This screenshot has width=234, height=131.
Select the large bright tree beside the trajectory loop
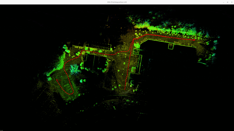(75, 69)
